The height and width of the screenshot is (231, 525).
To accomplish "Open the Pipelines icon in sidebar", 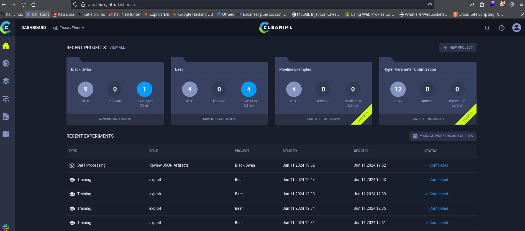I will [6, 99].
